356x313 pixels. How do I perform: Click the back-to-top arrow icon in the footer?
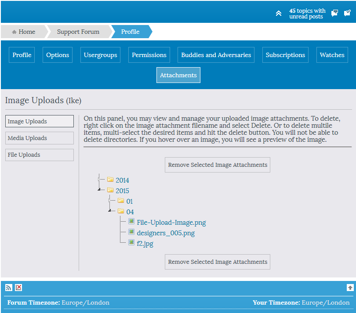[x=350, y=288]
